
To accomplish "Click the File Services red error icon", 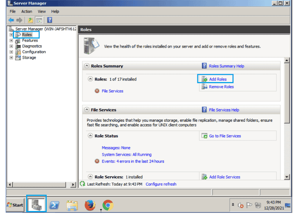I will (x=97, y=91).
